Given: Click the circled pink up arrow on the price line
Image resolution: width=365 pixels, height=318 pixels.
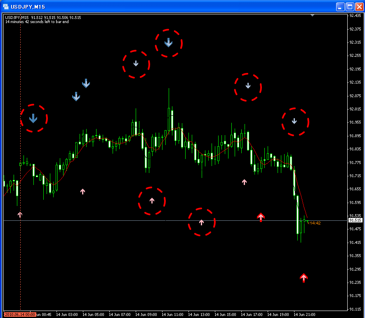Looking at the screenshot, I should coord(201,222).
